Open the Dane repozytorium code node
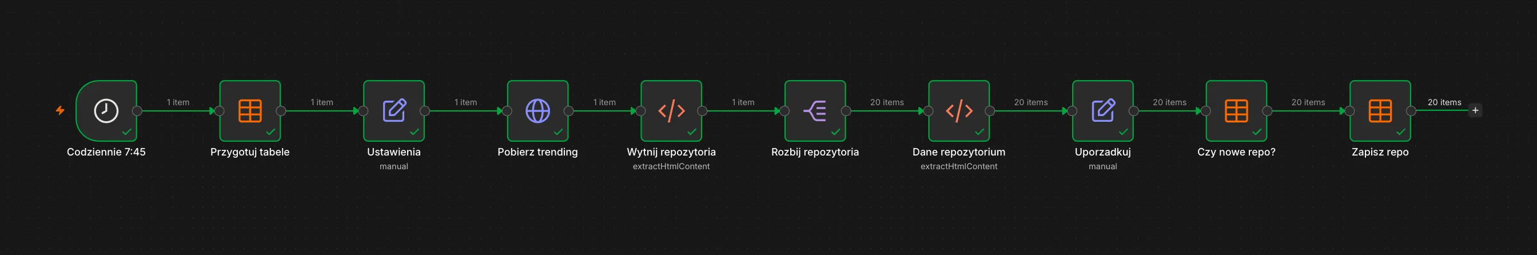 [x=959, y=110]
